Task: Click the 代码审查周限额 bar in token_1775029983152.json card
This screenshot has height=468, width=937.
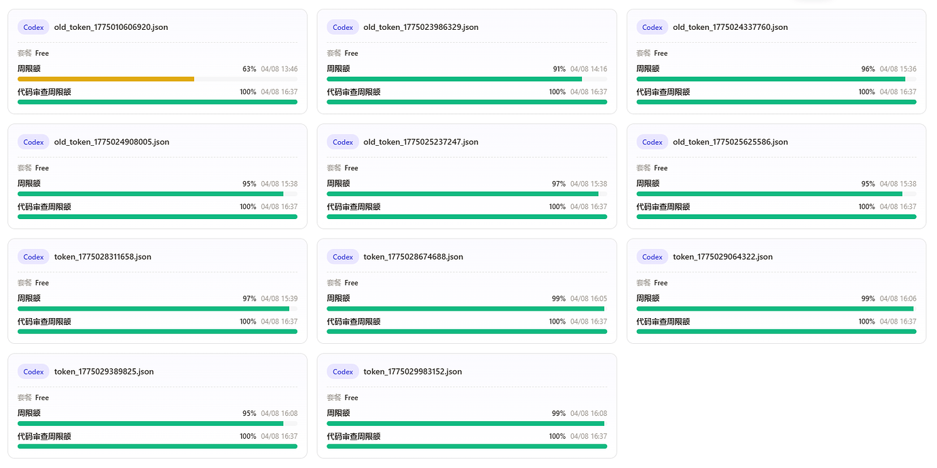Action: click(x=467, y=447)
